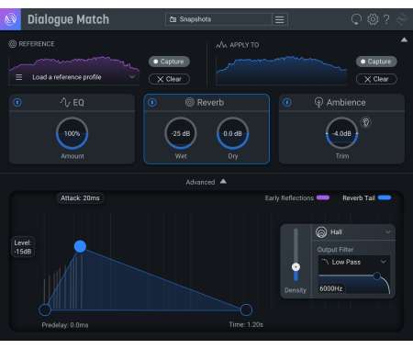Open the Snapshots hamburger menu
The image size is (413, 349).
[280, 19]
